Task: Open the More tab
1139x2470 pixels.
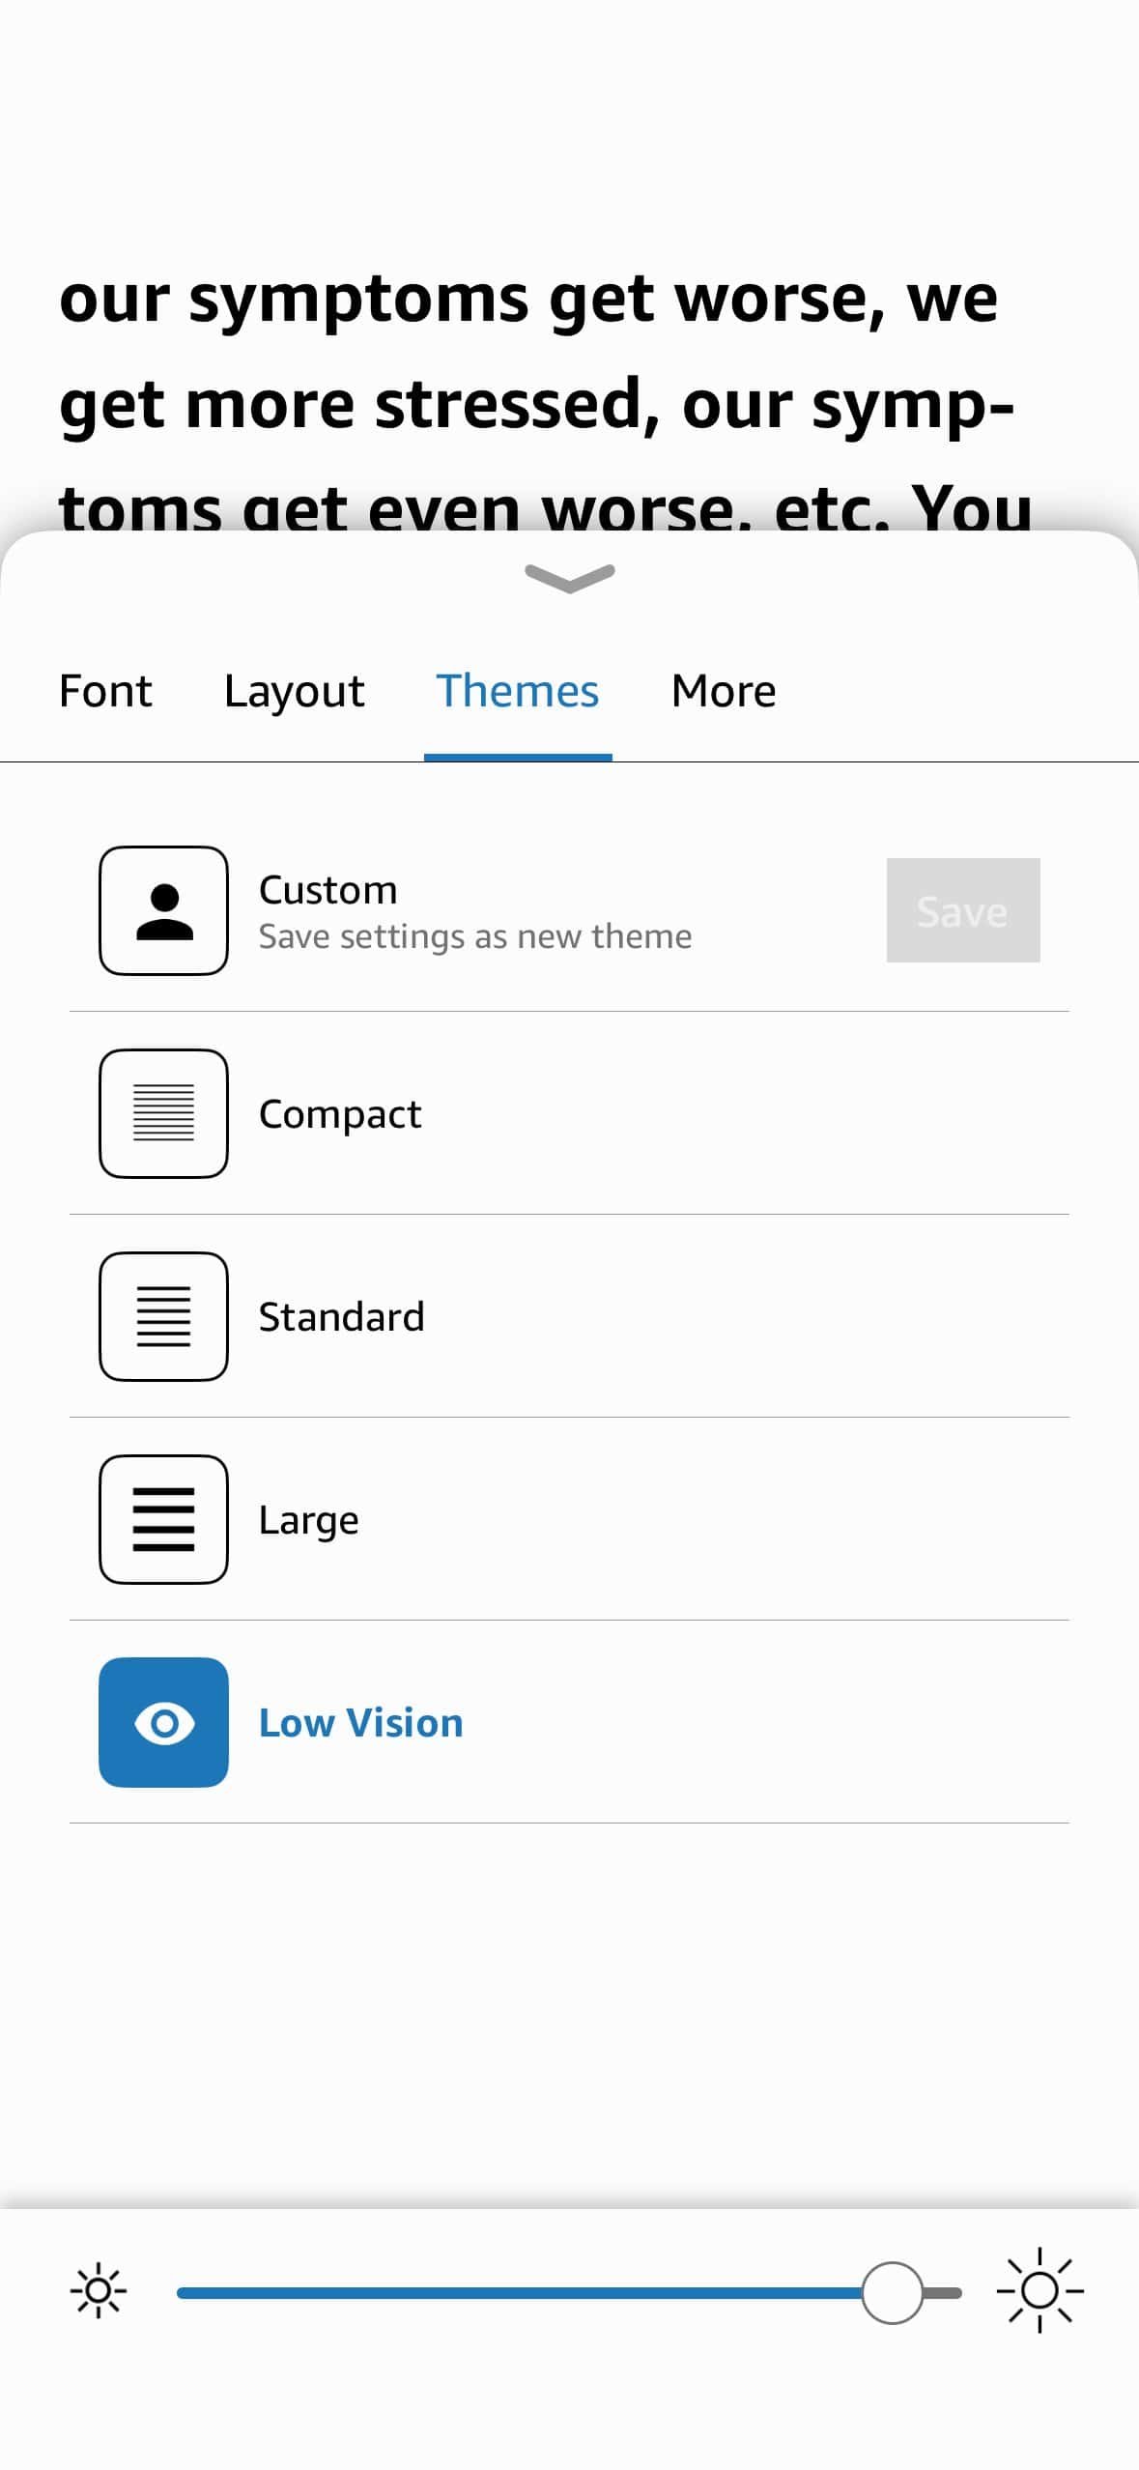Action: pos(724,691)
